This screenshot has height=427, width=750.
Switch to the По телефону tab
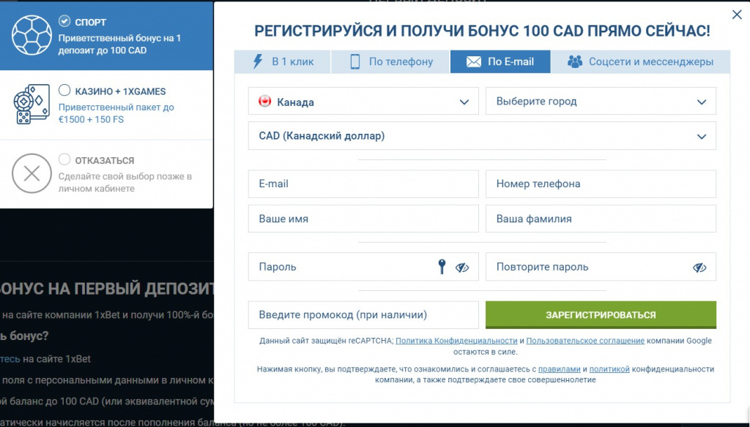[x=391, y=61]
